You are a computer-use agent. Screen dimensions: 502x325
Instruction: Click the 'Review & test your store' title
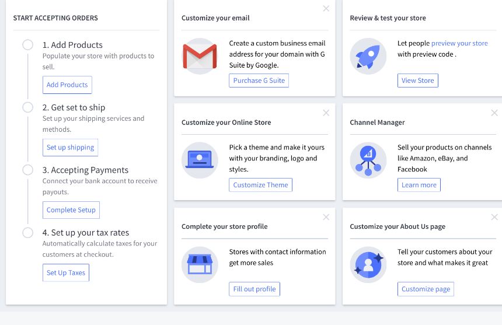tap(388, 18)
